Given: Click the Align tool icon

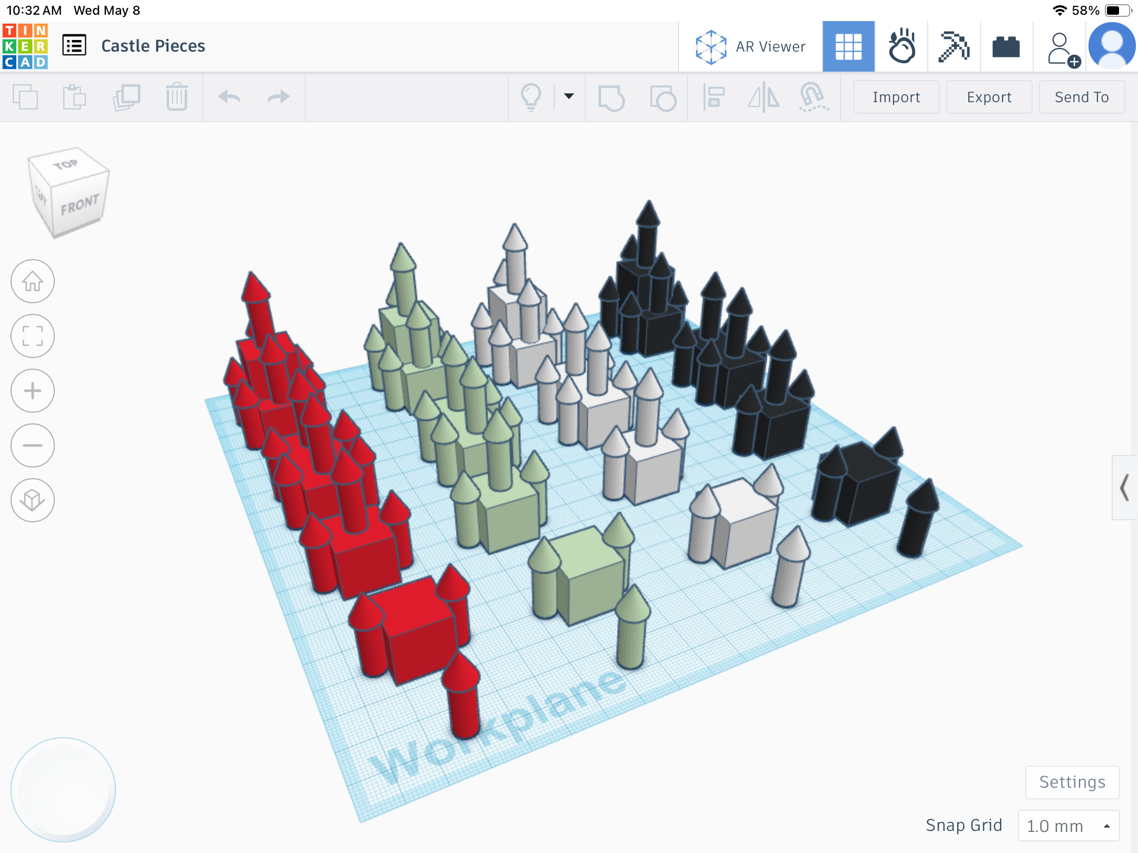Looking at the screenshot, I should pyautogui.click(x=714, y=97).
